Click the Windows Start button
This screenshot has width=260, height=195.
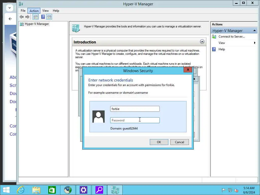point(6,190)
